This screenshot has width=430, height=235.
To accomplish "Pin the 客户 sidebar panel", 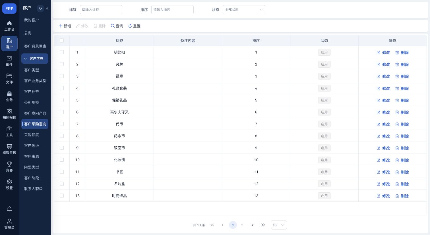I will (40, 9).
